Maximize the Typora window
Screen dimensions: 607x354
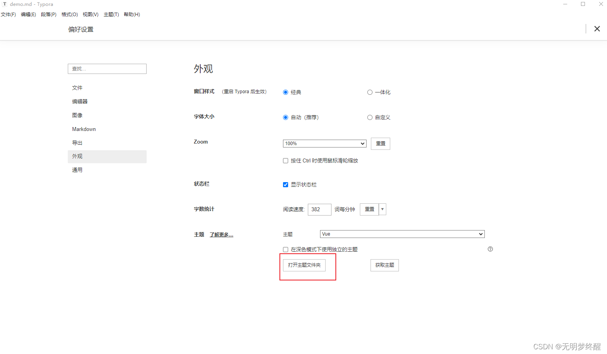coord(583,4)
